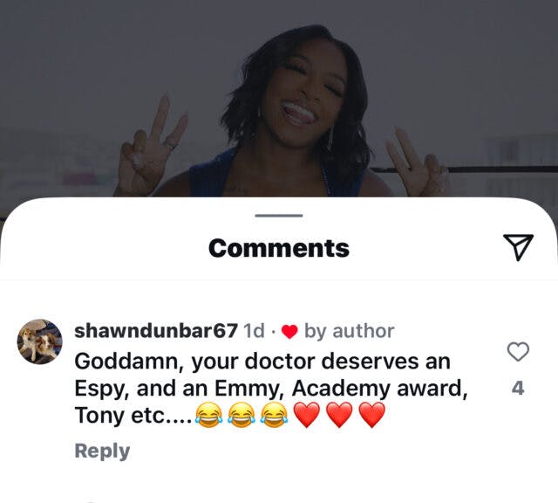The image size is (558, 503).
Task: Tap the last red heart emoji
Action: 372,415
